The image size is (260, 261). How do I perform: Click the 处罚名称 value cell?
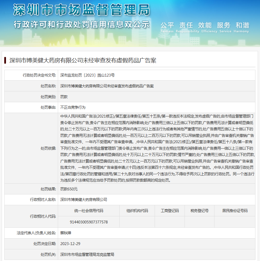click(x=107, y=86)
